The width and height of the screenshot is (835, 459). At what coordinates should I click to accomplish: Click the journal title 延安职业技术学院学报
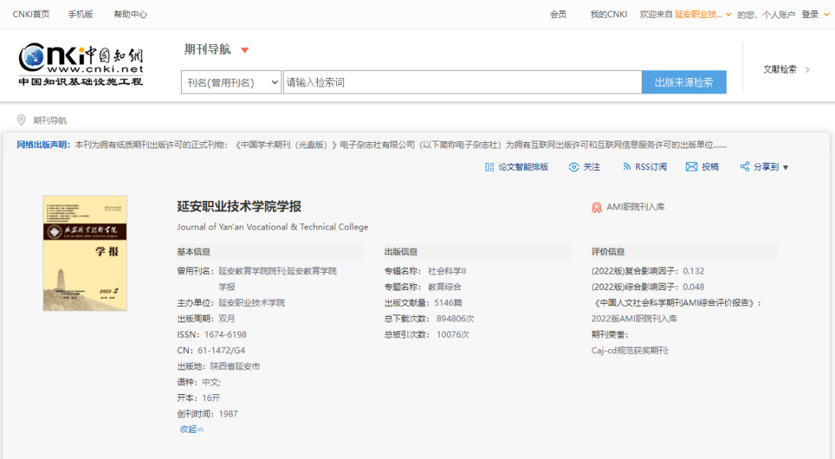239,206
